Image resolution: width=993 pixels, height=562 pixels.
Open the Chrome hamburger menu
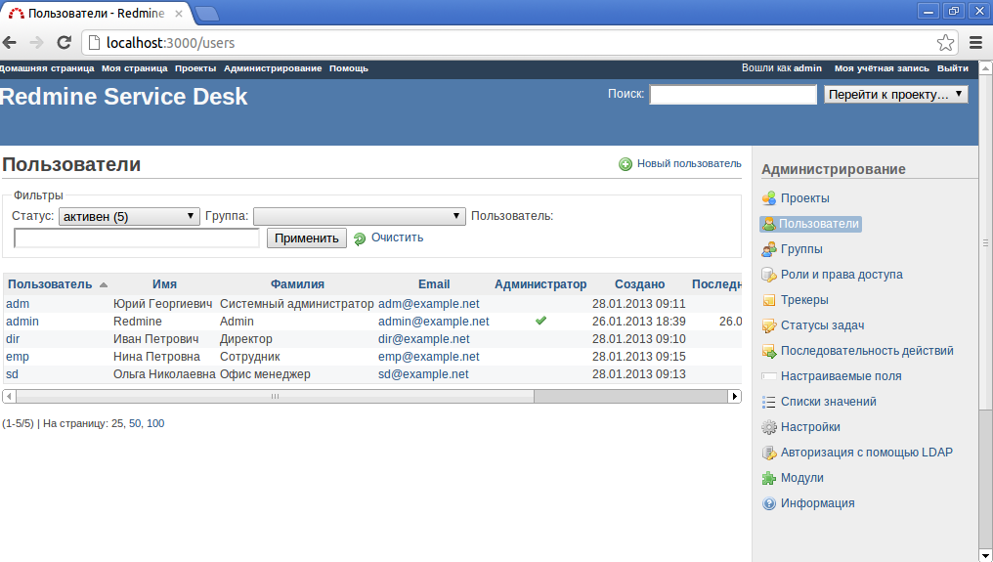click(976, 42)
